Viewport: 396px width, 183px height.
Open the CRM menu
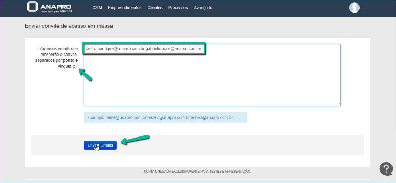(x=97, y=8)
